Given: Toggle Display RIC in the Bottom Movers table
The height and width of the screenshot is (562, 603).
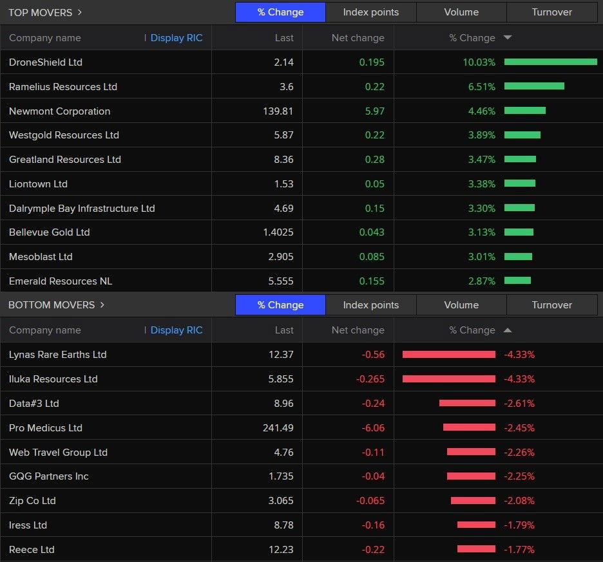Looking at the screenshot, I should 176,330.
